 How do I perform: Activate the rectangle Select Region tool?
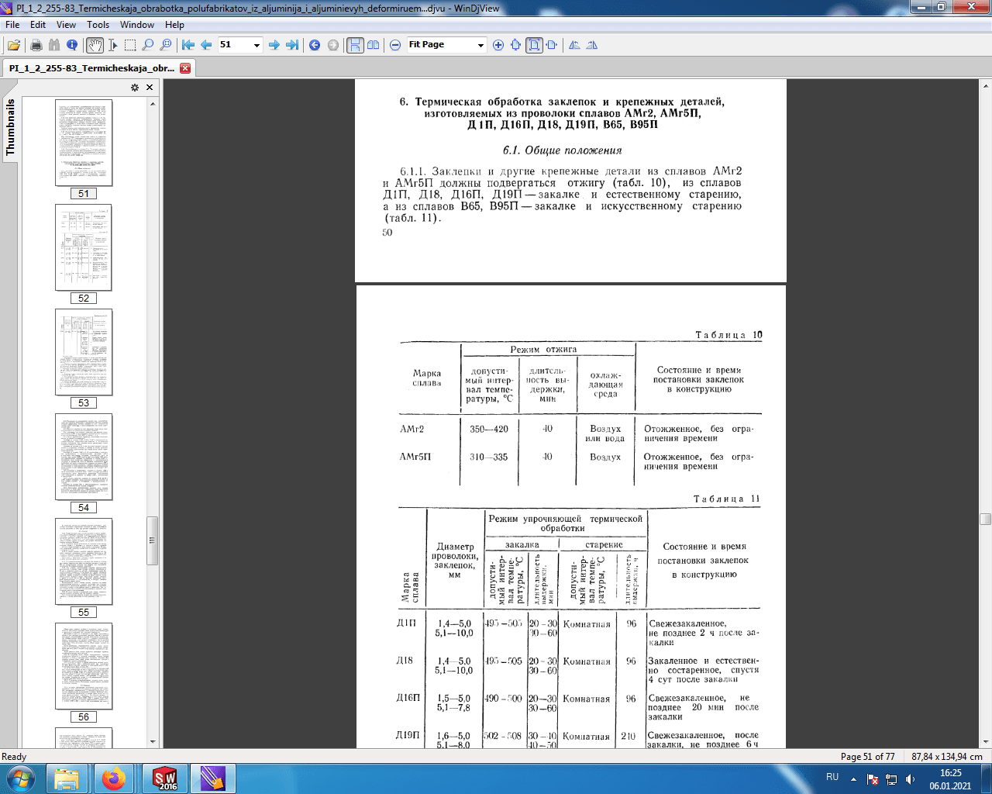click(130, 45)
